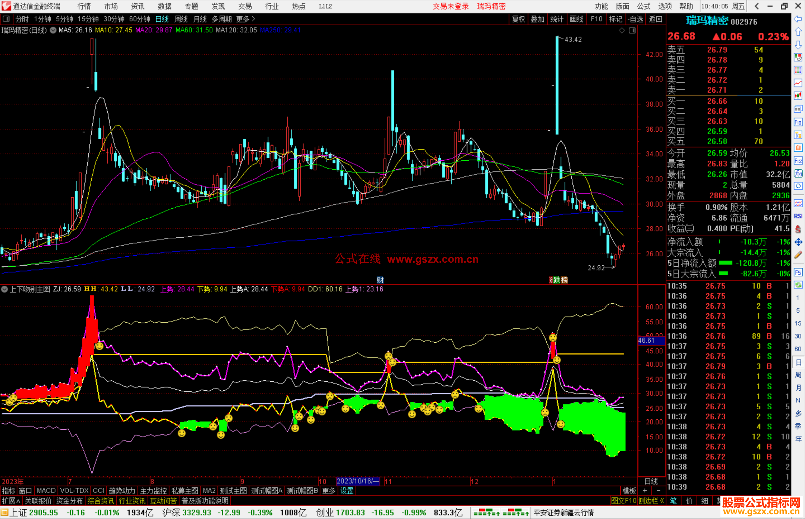Toggle the panel icon left of 分时
Viewport: 805px width, 519px height.
click(x=6, y=19)
